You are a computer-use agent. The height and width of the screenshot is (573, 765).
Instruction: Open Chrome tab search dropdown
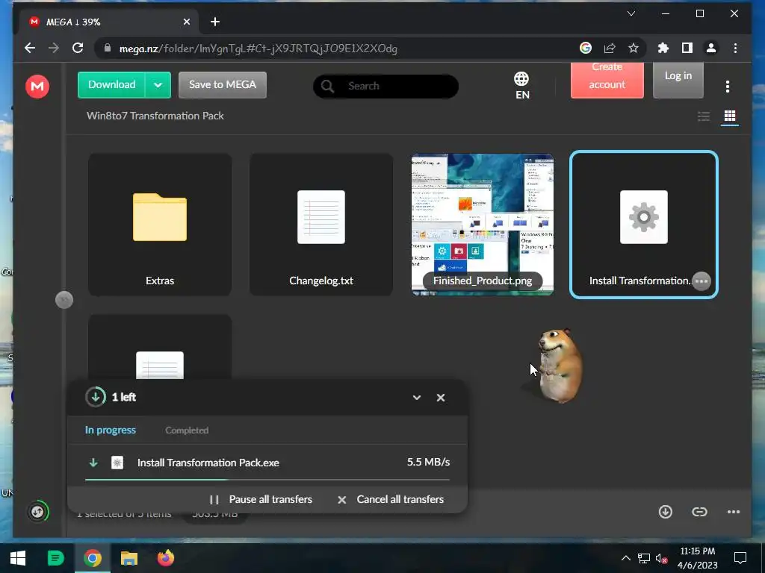tap(631, 13)
